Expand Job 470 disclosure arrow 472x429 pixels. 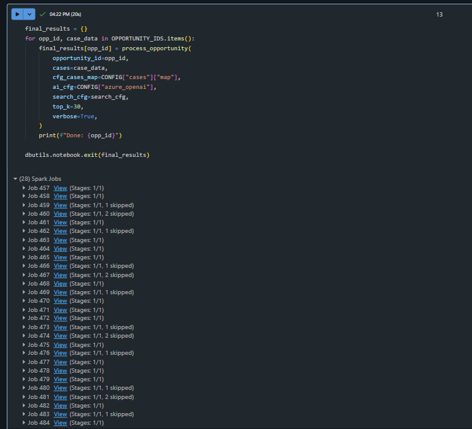(x=25, y=301)
